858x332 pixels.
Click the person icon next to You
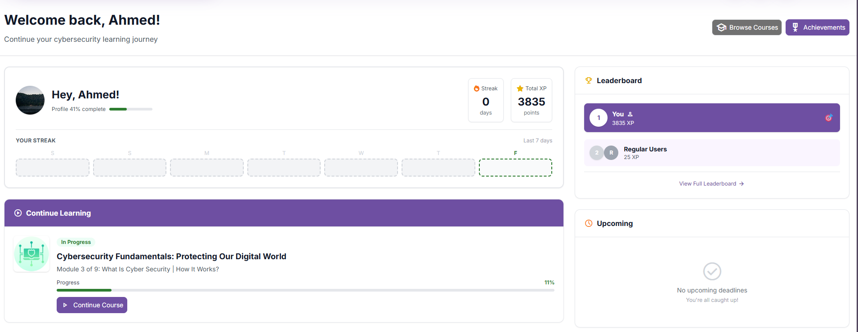tap(630, 114)
